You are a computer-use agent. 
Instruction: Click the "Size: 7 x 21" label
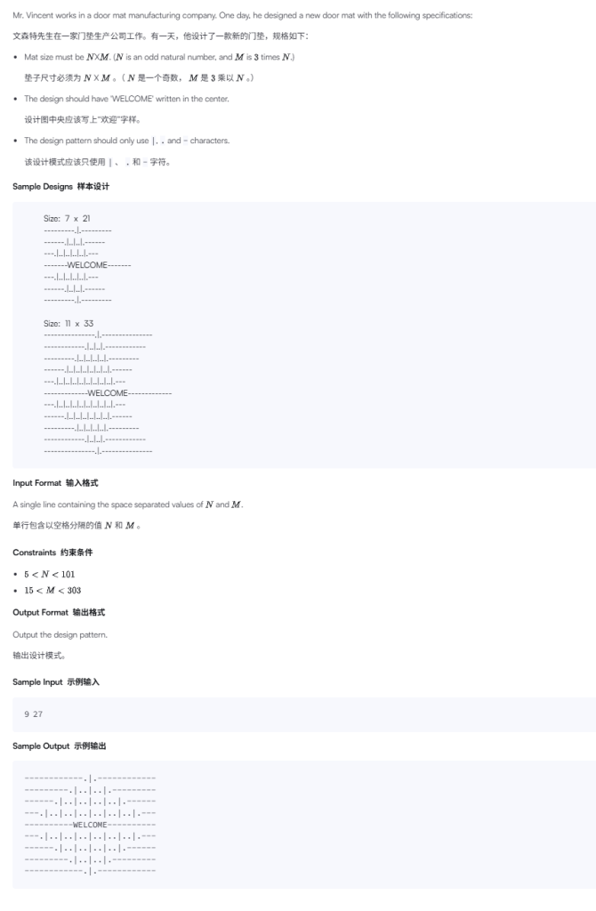(67, 219)
